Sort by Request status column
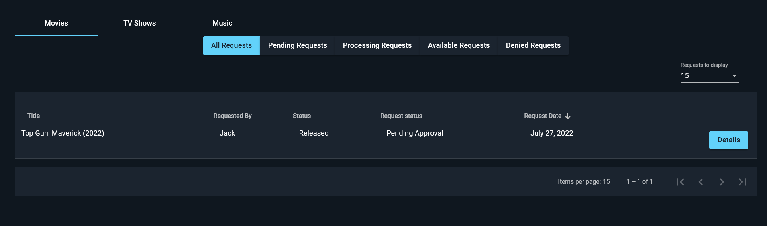Image resolution: width=767 pixels, height=226 pixels. [x=401, y=116]
